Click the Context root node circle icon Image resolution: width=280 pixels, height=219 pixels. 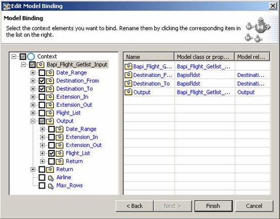click(x=31, y=56)
